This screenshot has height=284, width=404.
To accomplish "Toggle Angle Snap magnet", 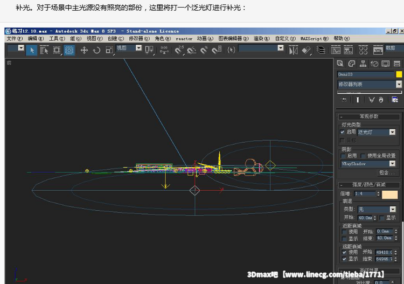I will tap(192, 50).
